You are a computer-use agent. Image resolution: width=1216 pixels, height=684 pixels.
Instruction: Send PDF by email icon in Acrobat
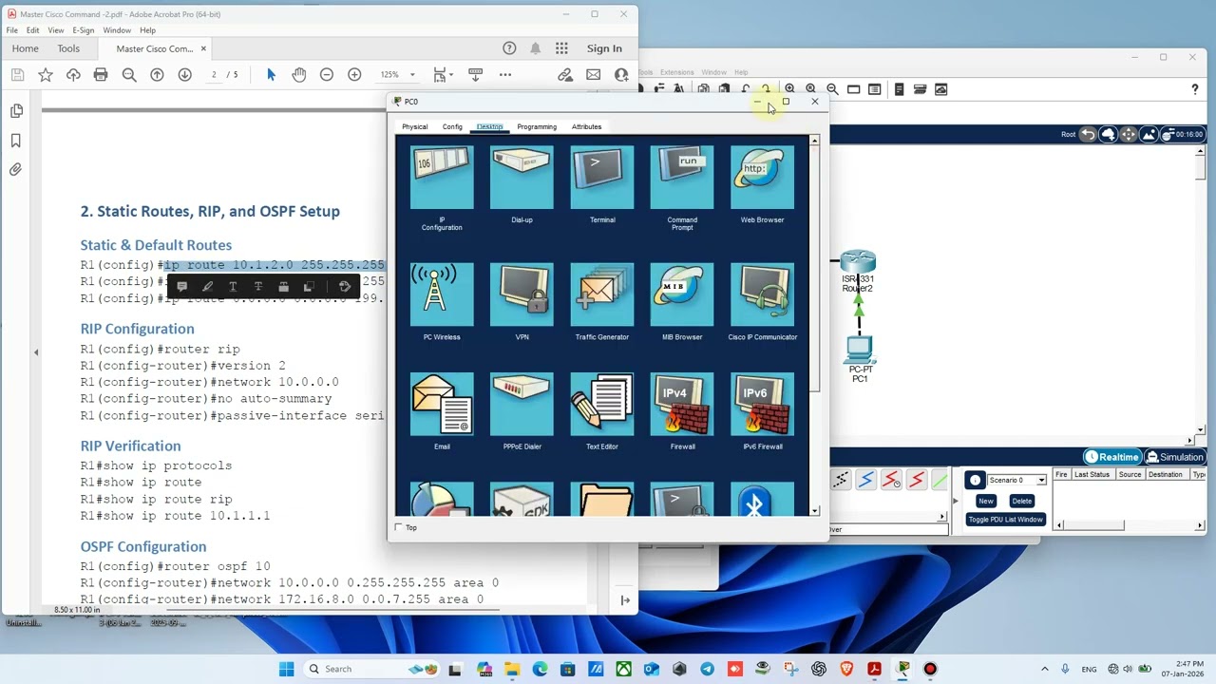click(x=593, y=74)
